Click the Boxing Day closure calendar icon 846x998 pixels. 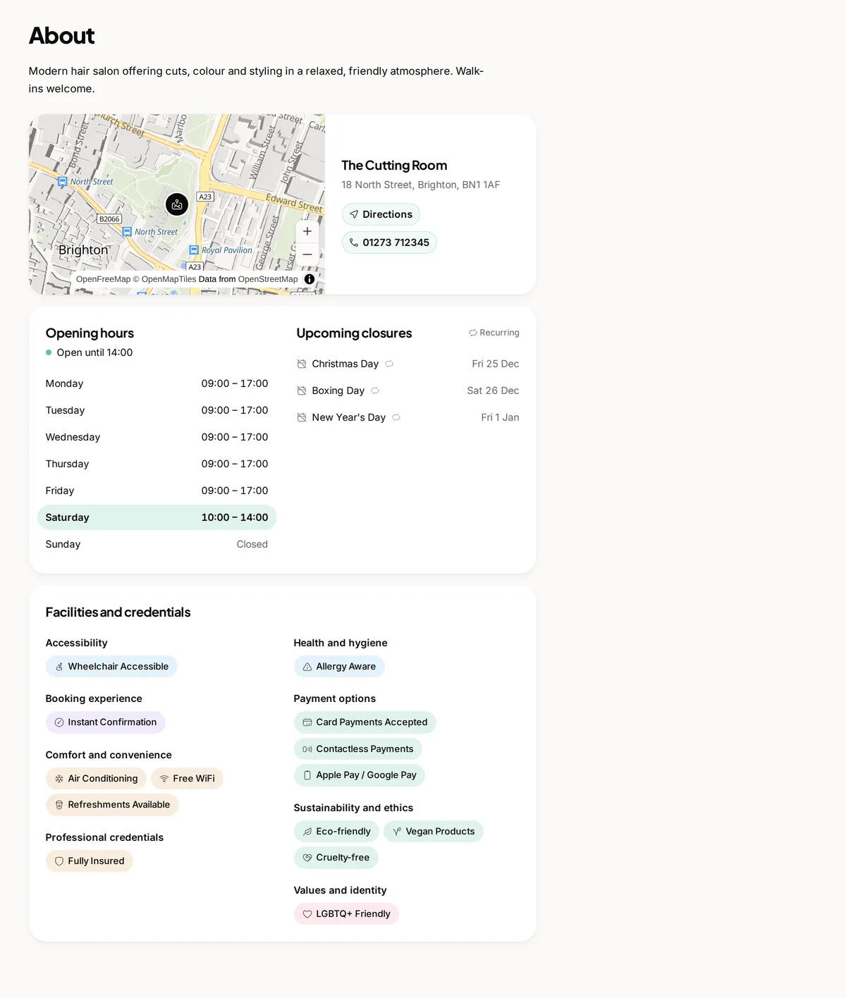pyautogui.click(x=302, y=390)
